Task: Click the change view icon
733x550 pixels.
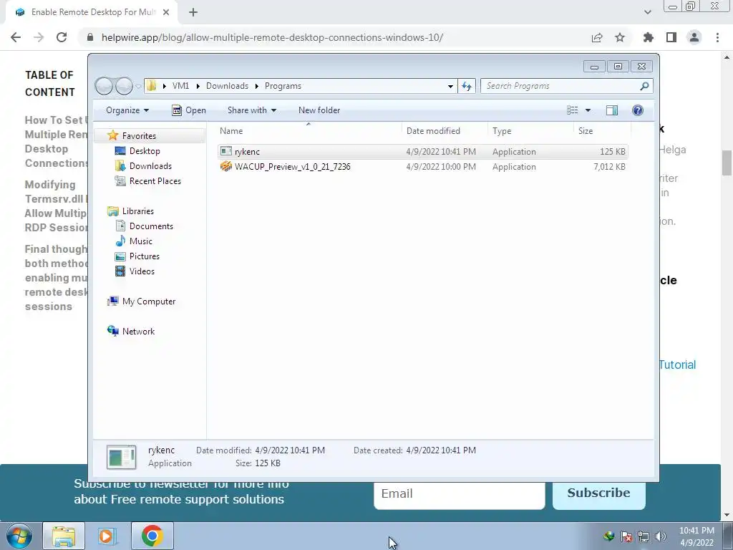Action: coord(573,110)
